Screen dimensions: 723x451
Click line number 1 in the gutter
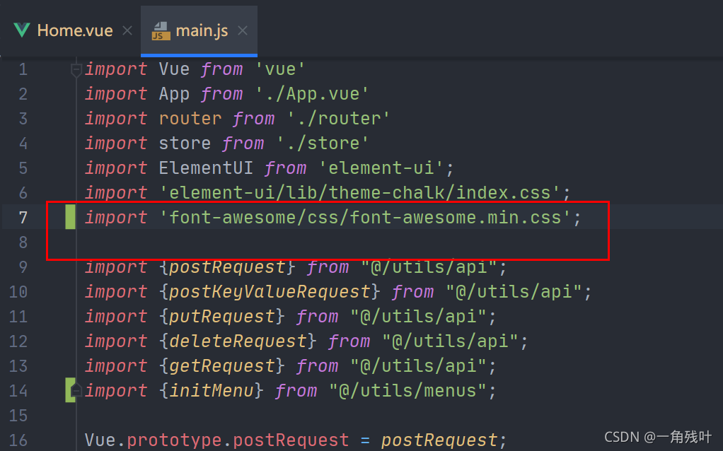[23, 69]
